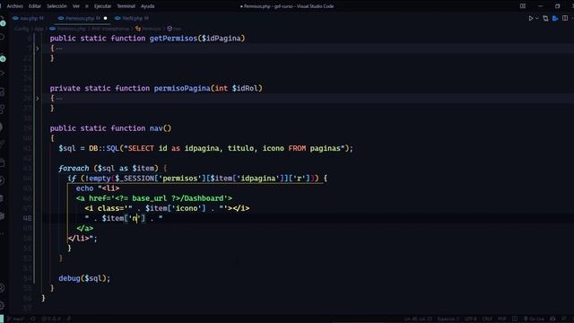Click the getPermisos function name

tap(173, 39)
